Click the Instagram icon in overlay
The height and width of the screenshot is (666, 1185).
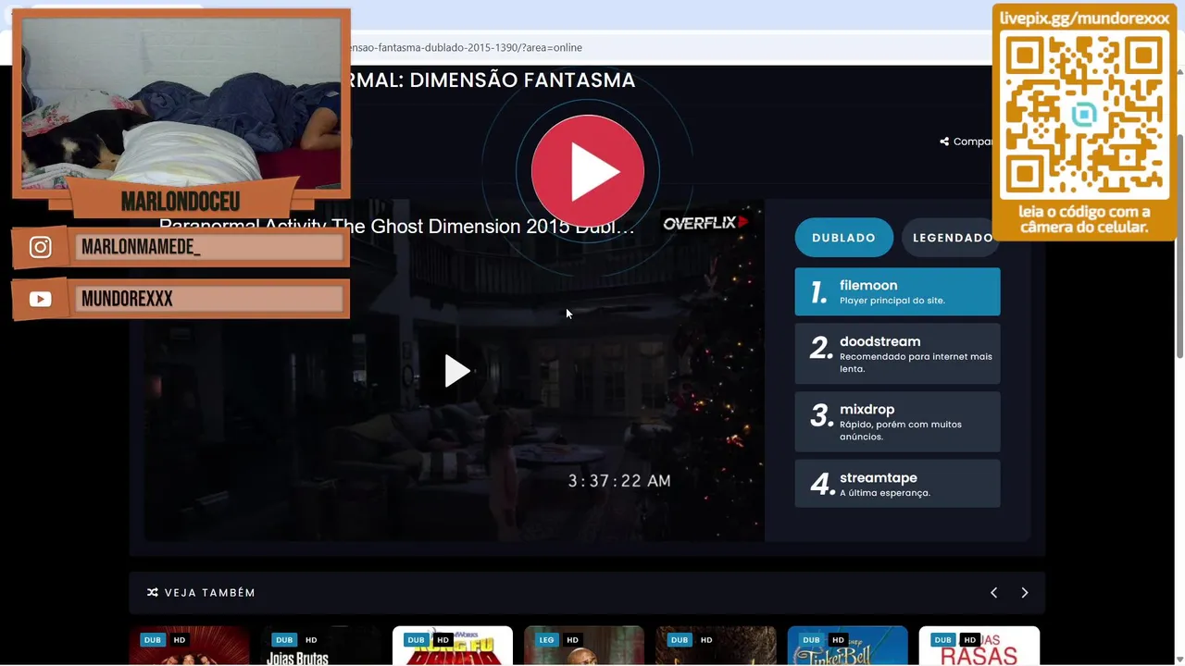point(41,247)
